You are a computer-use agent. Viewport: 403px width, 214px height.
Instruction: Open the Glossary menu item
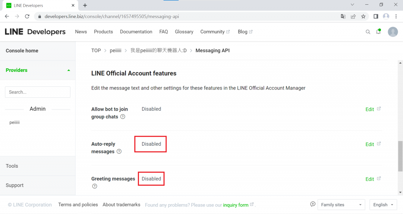pos(184,32)
